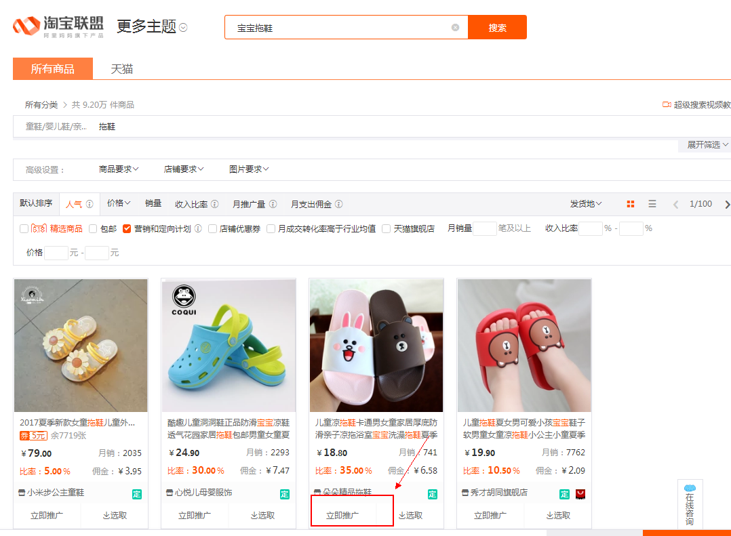Open the online consultation chat widget

690,504
